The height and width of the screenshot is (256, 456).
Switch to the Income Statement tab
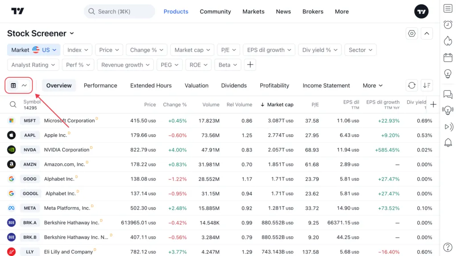pyautogui.click(x=326, y=85)
